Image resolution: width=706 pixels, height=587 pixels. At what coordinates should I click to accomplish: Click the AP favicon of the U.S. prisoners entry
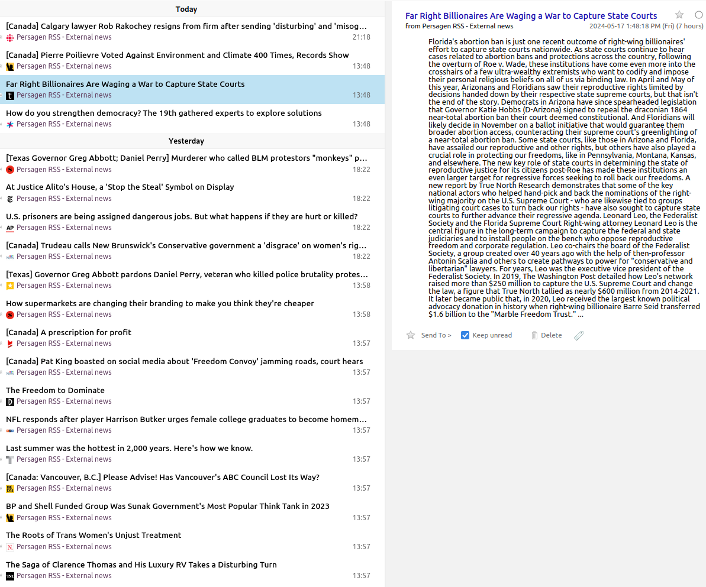10,228
